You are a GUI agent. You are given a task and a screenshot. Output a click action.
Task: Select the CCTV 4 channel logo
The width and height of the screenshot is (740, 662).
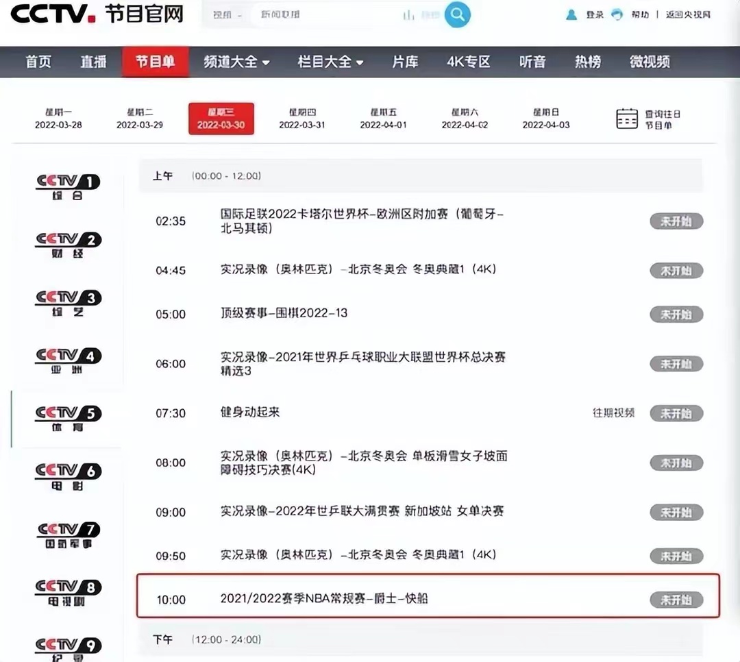(x=67, y=361)
